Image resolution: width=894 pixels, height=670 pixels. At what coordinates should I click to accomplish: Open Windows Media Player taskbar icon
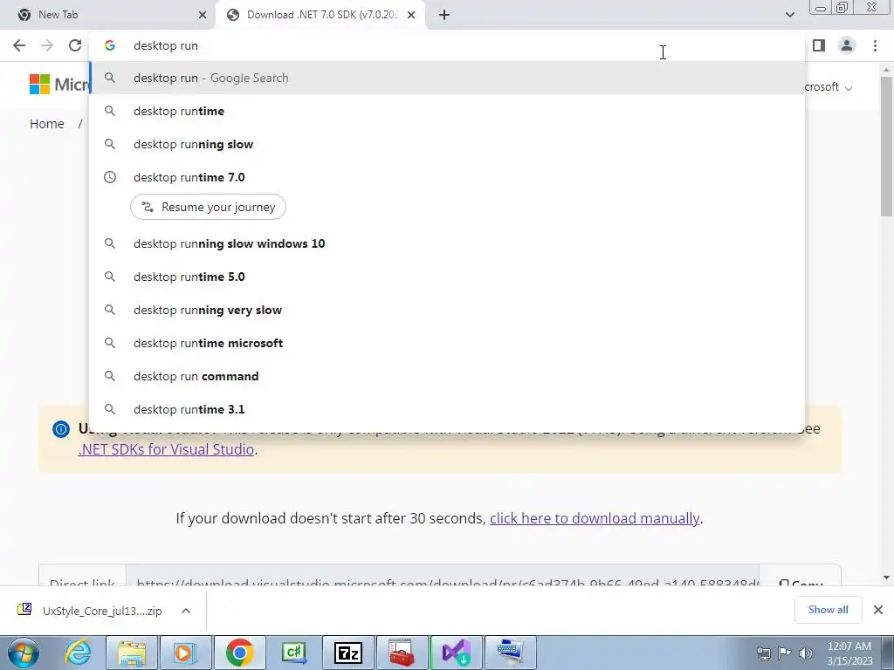tap(185, 653)
